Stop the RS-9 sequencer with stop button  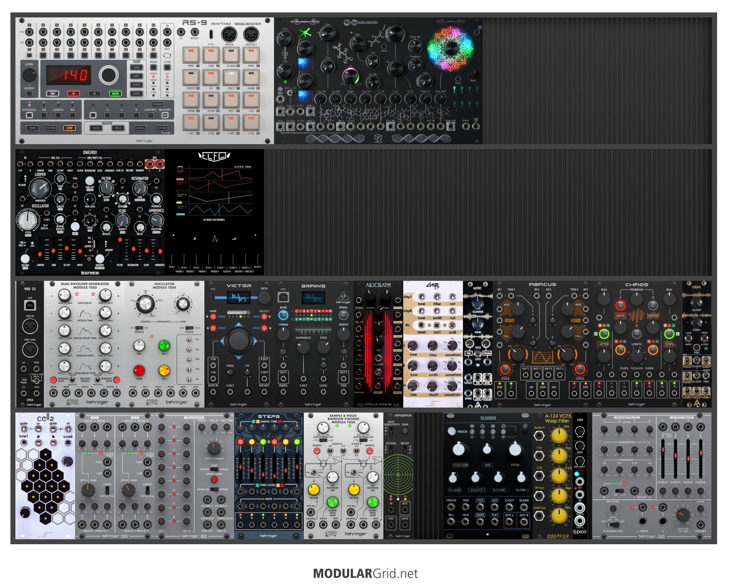pyautogui.click(x=94, y=93)
